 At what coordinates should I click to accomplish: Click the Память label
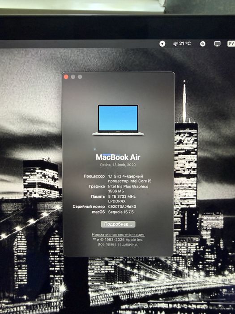98,196
